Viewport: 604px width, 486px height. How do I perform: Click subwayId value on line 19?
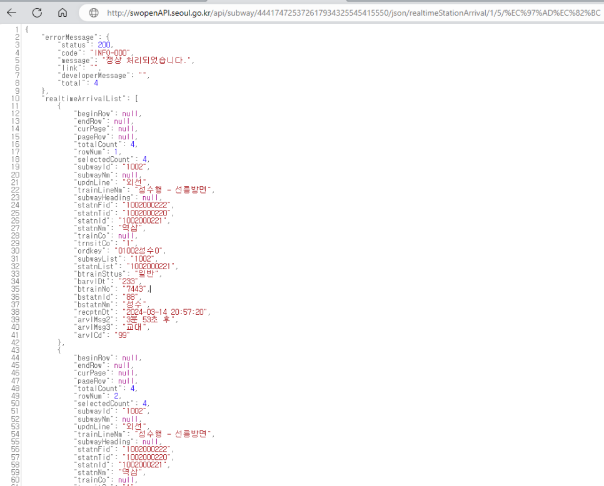134,167
